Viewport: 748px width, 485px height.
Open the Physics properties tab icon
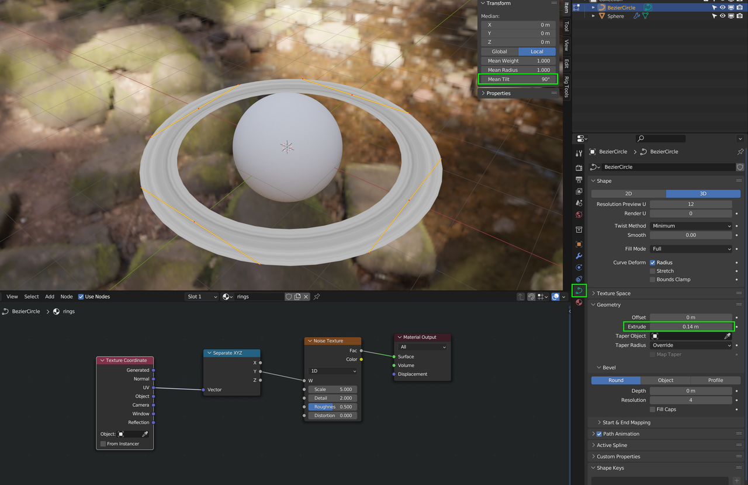tap(579, 267)
